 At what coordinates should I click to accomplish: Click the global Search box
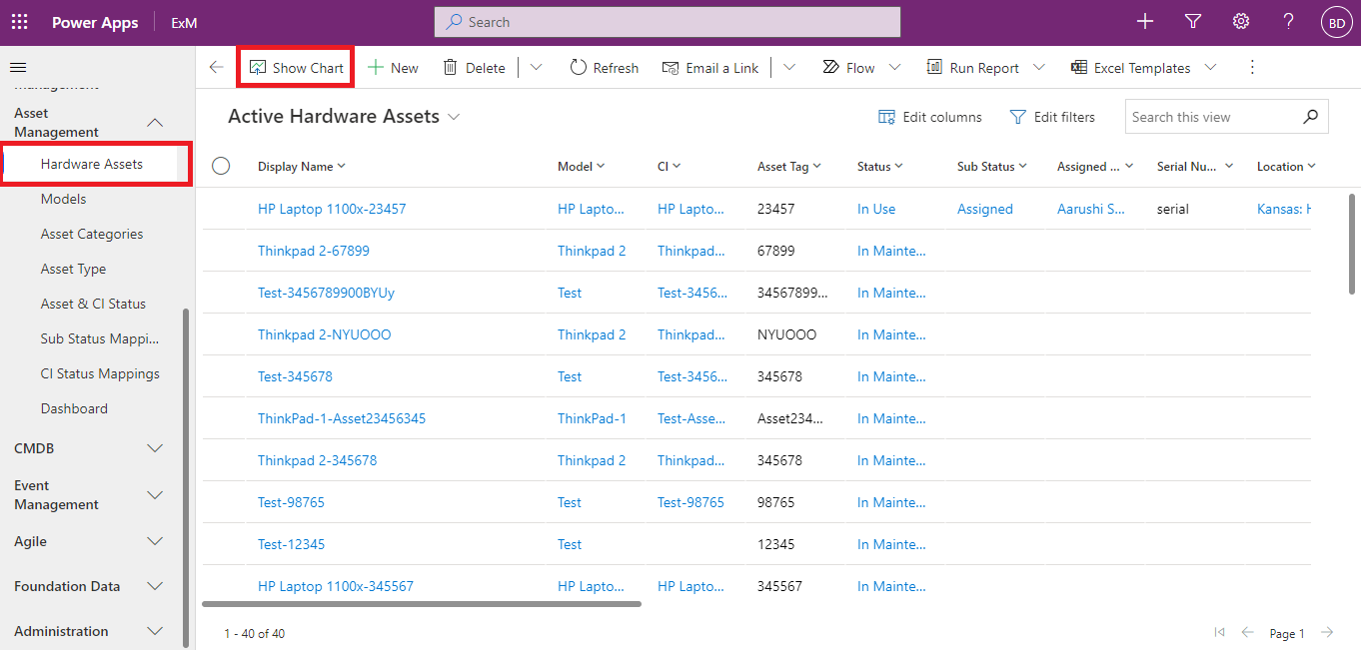coord(668,22)
